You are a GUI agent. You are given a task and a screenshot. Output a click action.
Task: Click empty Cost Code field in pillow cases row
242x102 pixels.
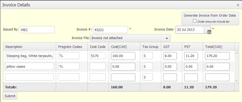point(98,66)
